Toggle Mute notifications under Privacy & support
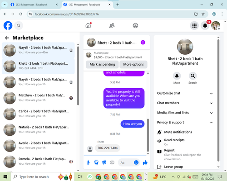The image size is (227, 181). 185,132
